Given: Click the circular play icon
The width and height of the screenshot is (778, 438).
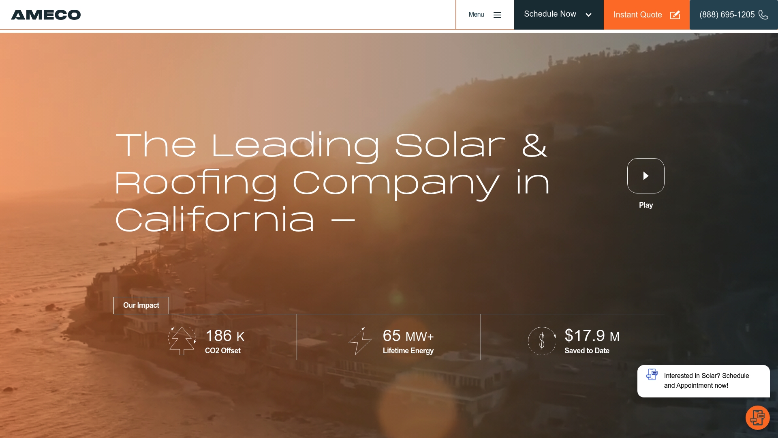Looking at the screenshot, I should [645, 176].
